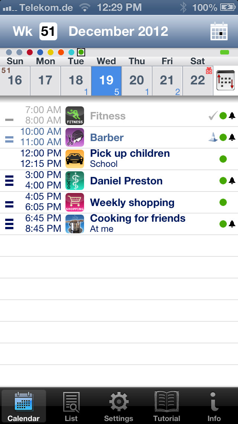Viewport: 238px width, 424px height.
Task: Toggle the Fitness completed checkmark
Action: coord(213,116)
